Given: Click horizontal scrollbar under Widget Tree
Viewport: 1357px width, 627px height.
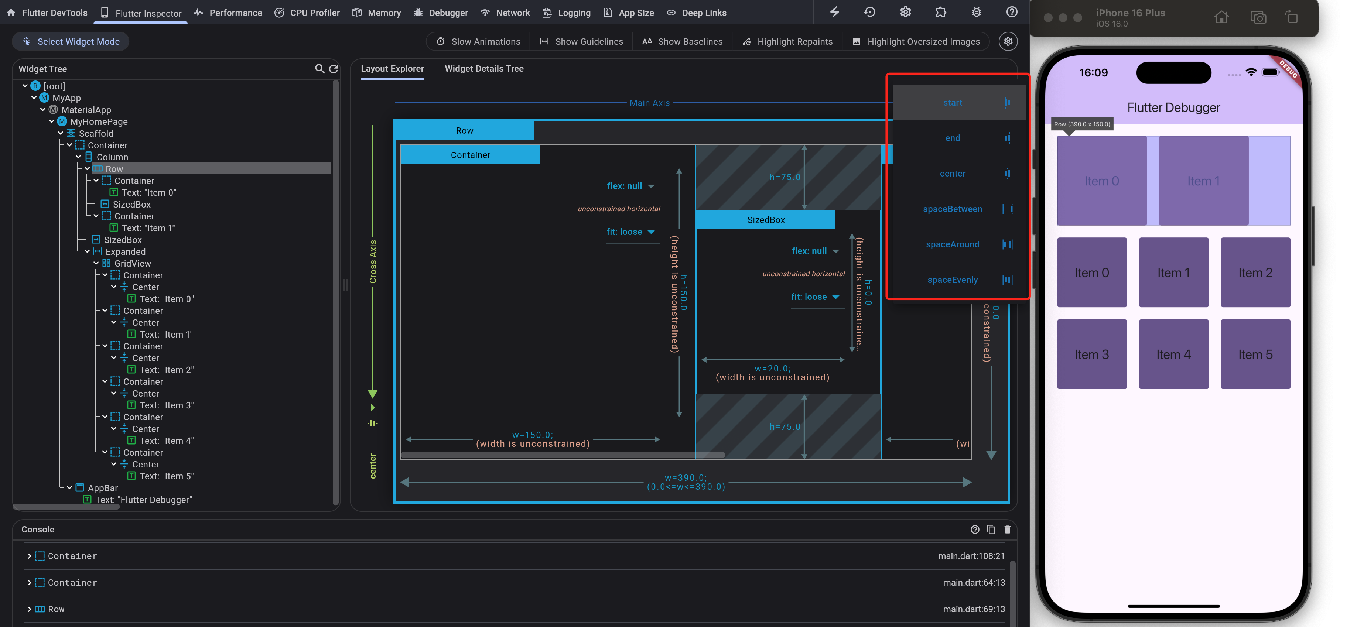Looking at the screenshot, I should coord(66,507).
